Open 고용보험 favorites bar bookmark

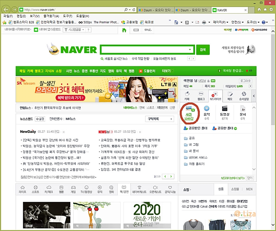[130, 22]
